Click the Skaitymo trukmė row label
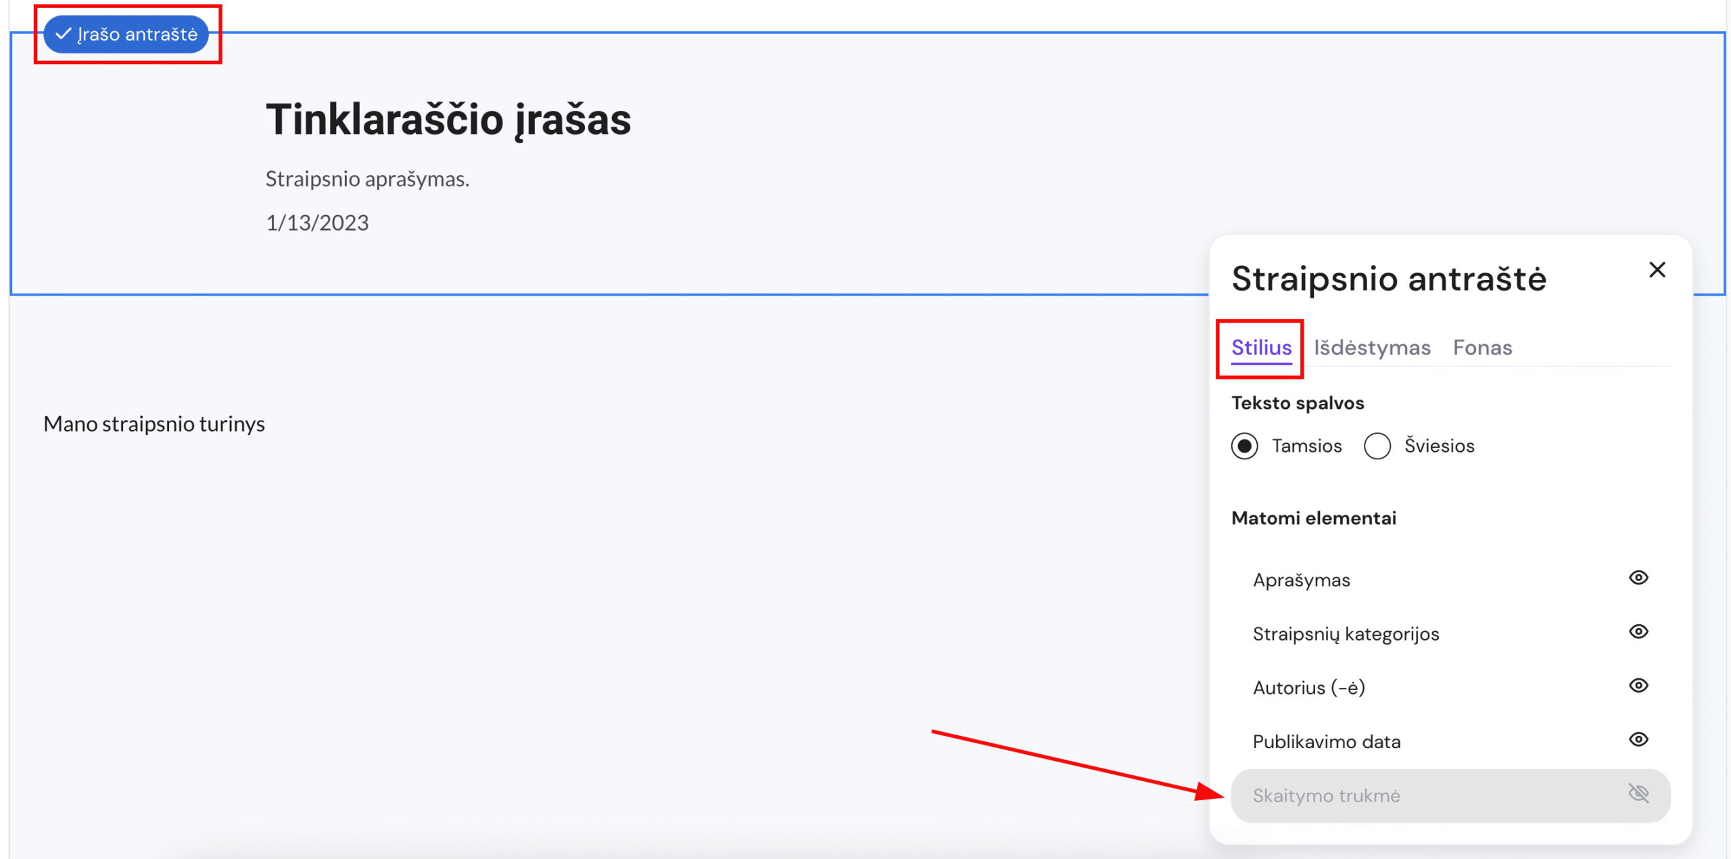 (1326, 795)
